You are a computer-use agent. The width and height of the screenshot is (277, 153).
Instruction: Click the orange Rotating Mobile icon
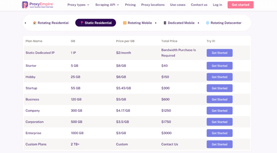tap(125, 23)
